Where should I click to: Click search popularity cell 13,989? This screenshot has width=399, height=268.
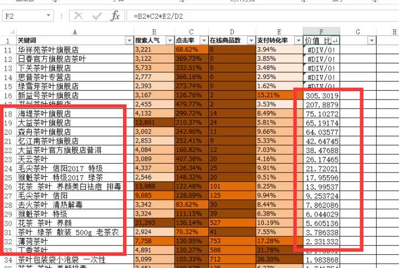tap(154, 187)
